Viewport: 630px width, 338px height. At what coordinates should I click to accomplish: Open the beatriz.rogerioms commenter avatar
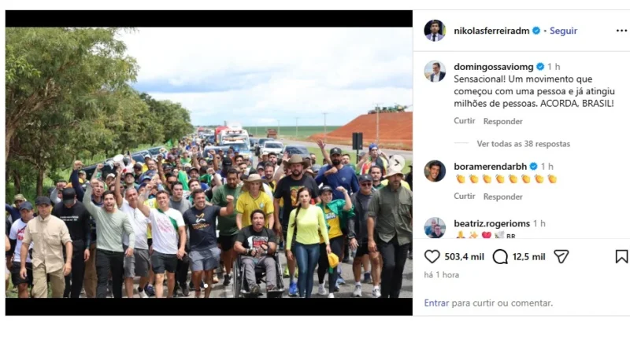(435, 228)
